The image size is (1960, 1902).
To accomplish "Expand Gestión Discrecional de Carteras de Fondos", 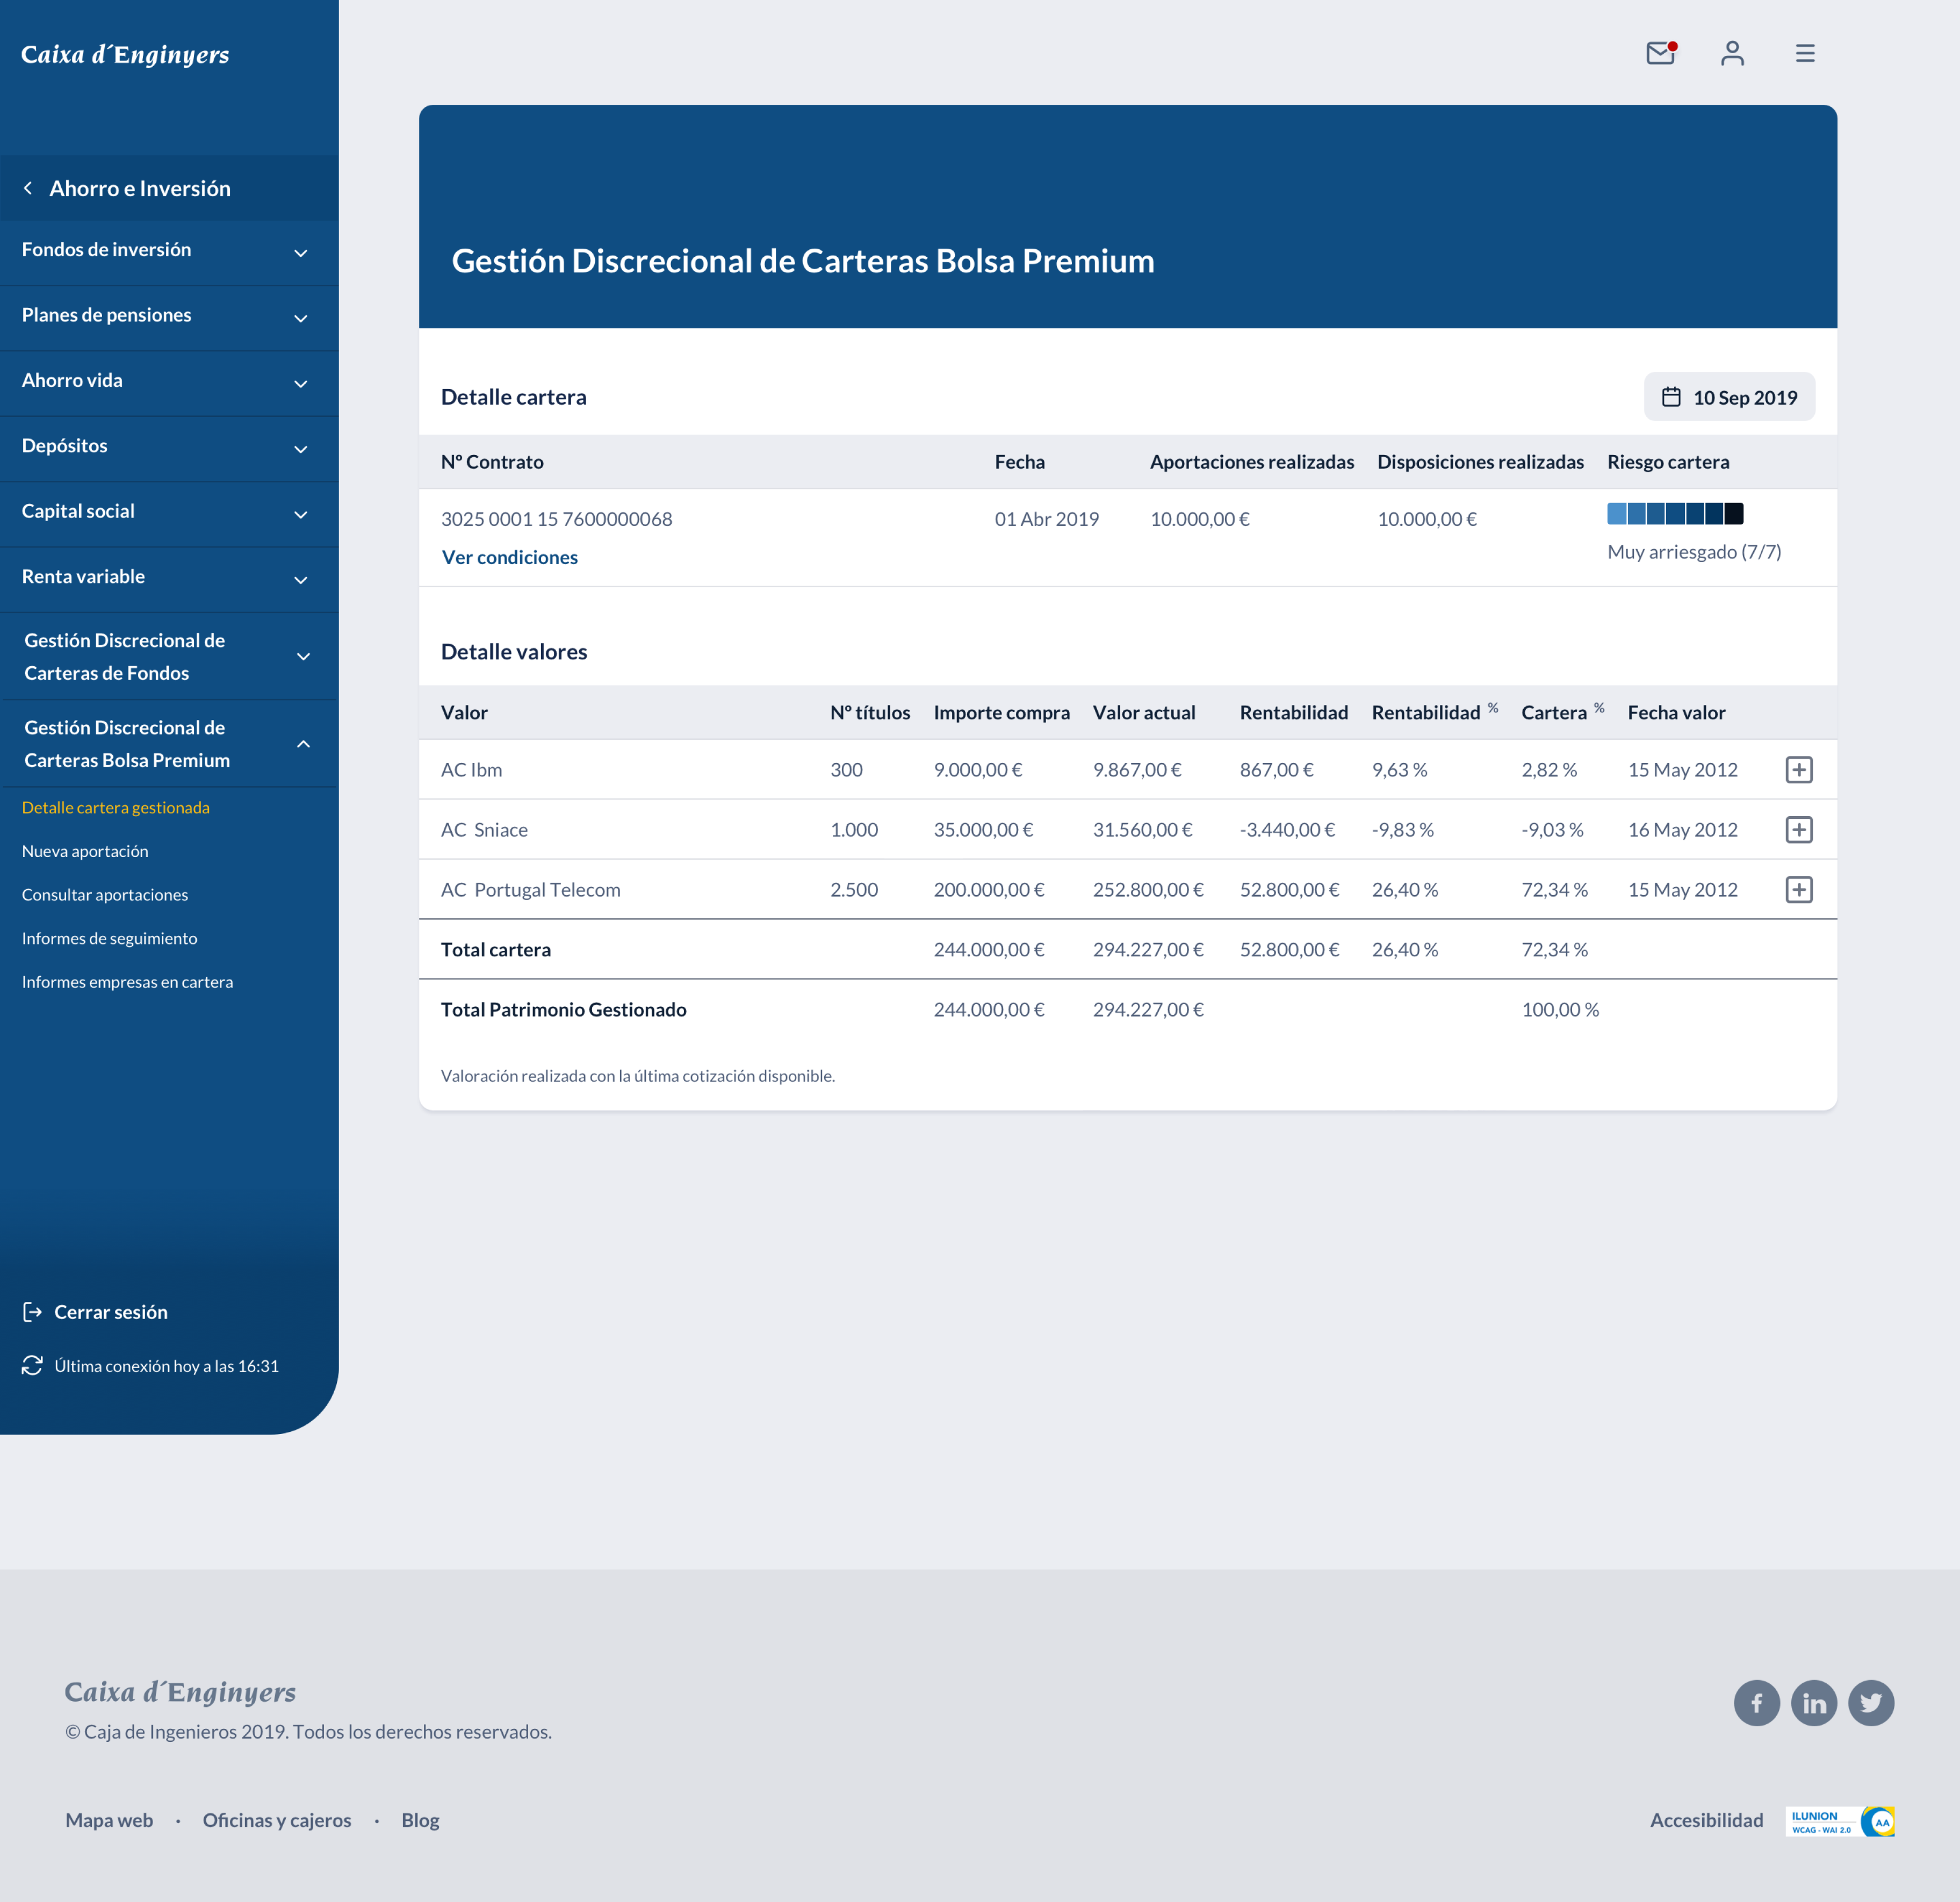I will tap(169, 656).
